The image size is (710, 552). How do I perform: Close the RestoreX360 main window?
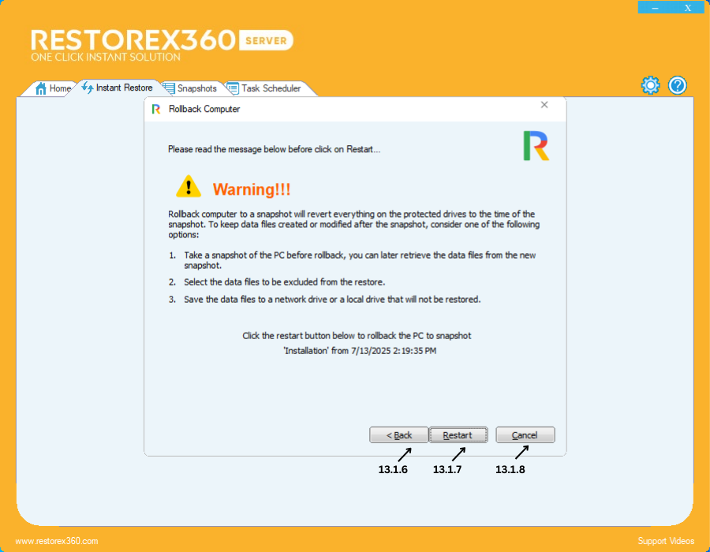pyautogui.click(x=688, y=7)
